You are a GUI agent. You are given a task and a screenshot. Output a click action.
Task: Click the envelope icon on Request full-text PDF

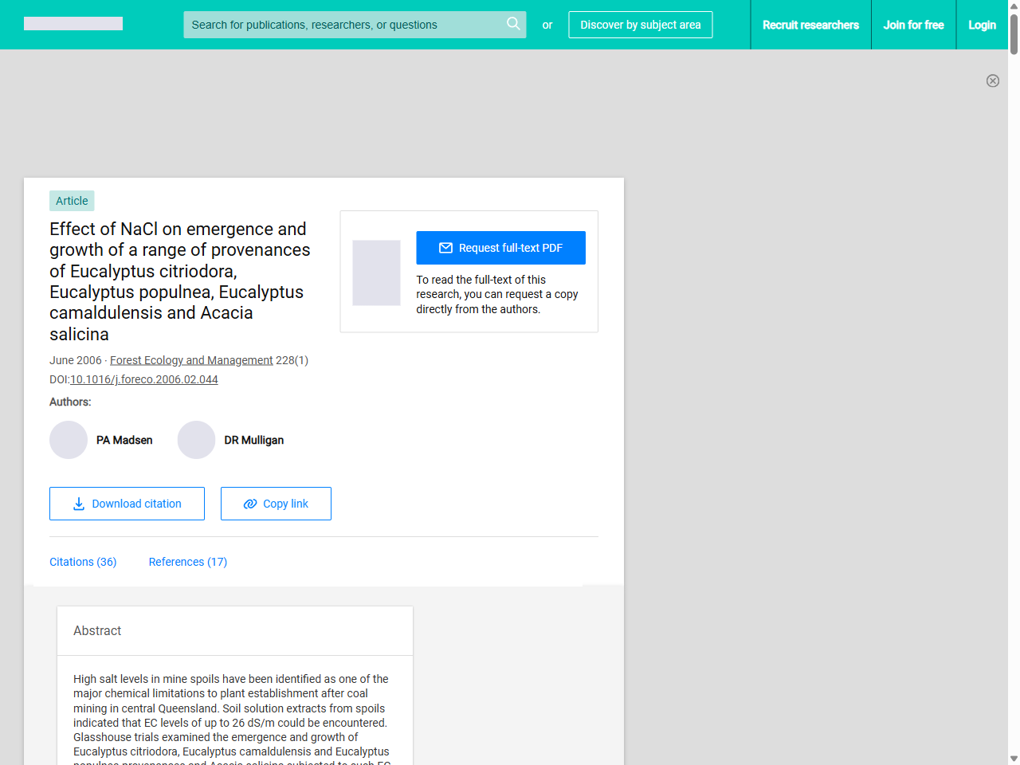[x=445, y=248]
